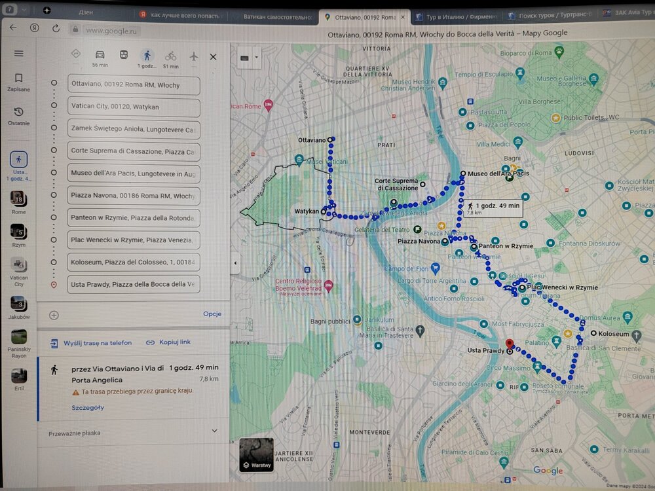
Task: Edit the Museo dell'Ara Pacis waypoint field
Action: tap(134, 173)
